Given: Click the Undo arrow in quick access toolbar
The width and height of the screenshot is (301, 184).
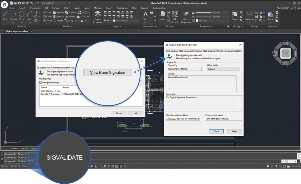Looking at the screenshot, I should [32, 3].
